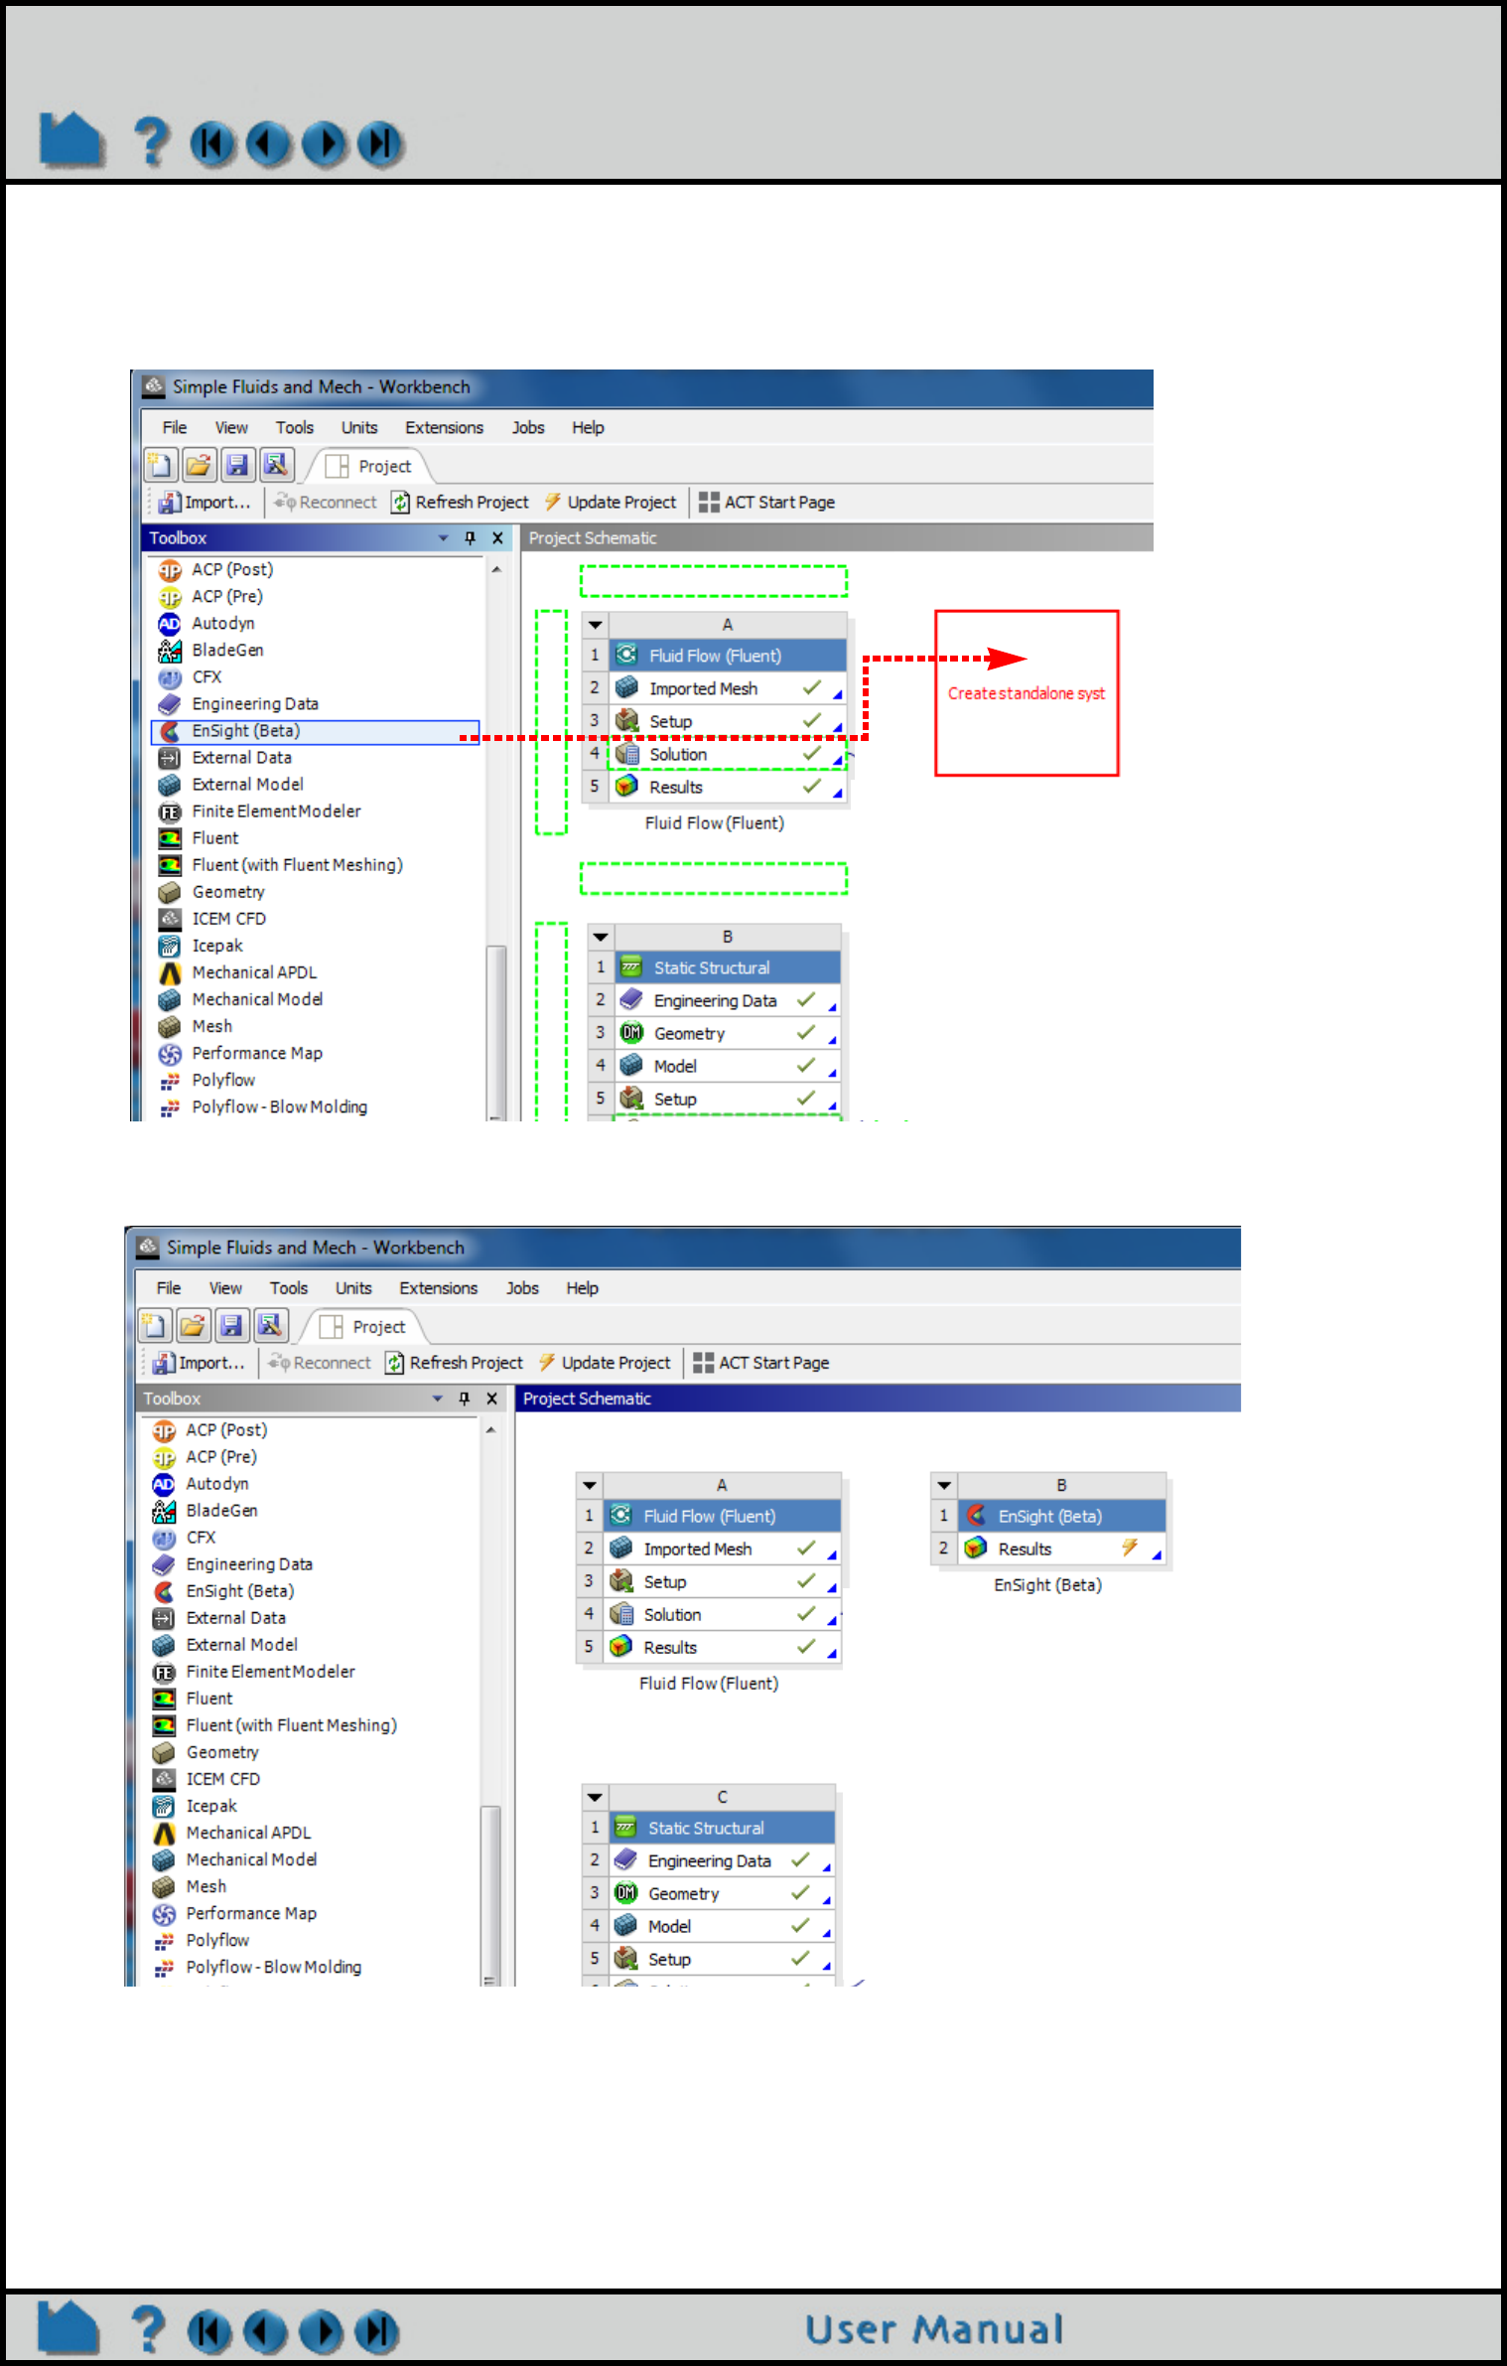This screenshot has width=1507, height=2366.
Task: Click Import... button in upper Workbench screenshot
Action: click(x=205, y=502)
